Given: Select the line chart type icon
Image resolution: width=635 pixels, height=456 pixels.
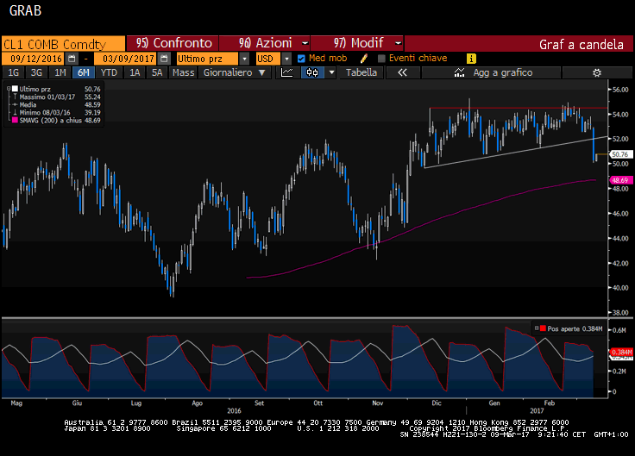Looking at the screenshot, I should [287, 73].
